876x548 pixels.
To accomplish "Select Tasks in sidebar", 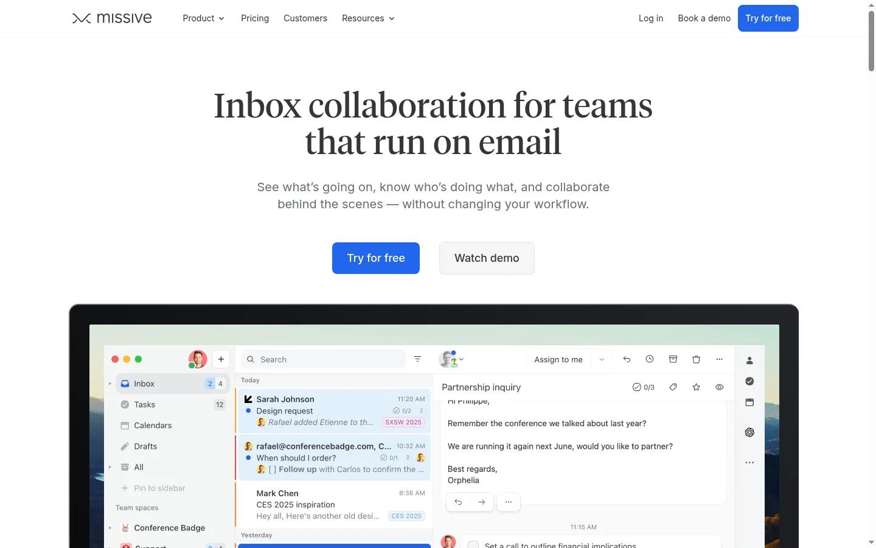I will click(172, 404).
